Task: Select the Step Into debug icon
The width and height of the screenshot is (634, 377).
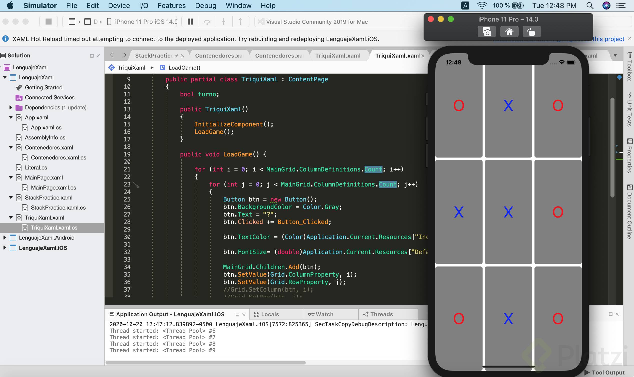Action: pyautogui.click(x=224, y=22)
